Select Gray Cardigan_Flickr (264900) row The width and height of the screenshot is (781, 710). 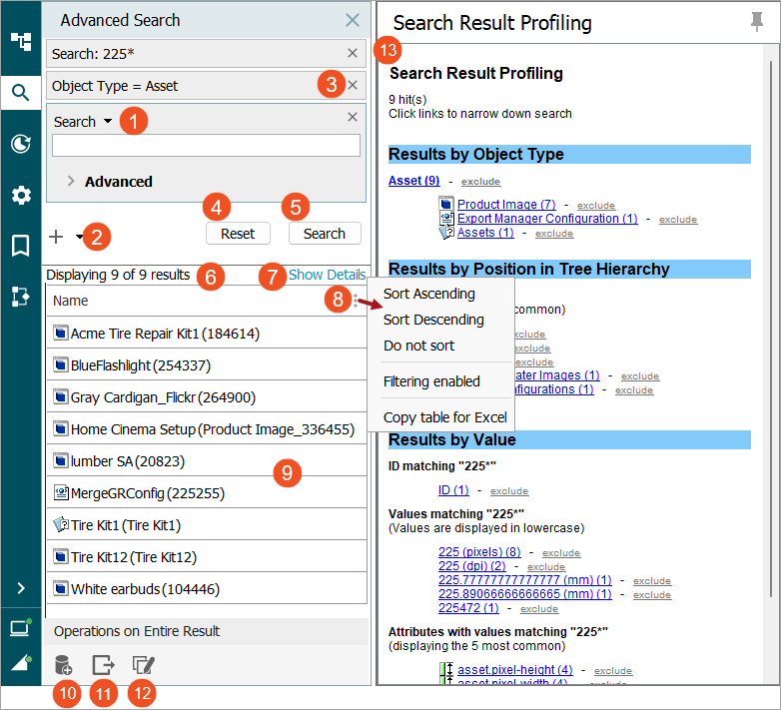point(207,396)
